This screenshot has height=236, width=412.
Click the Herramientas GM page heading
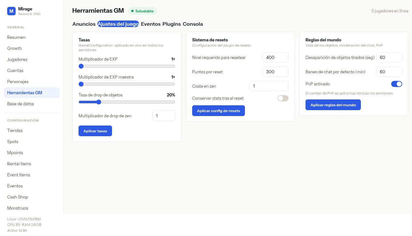[x=98, y=11]
